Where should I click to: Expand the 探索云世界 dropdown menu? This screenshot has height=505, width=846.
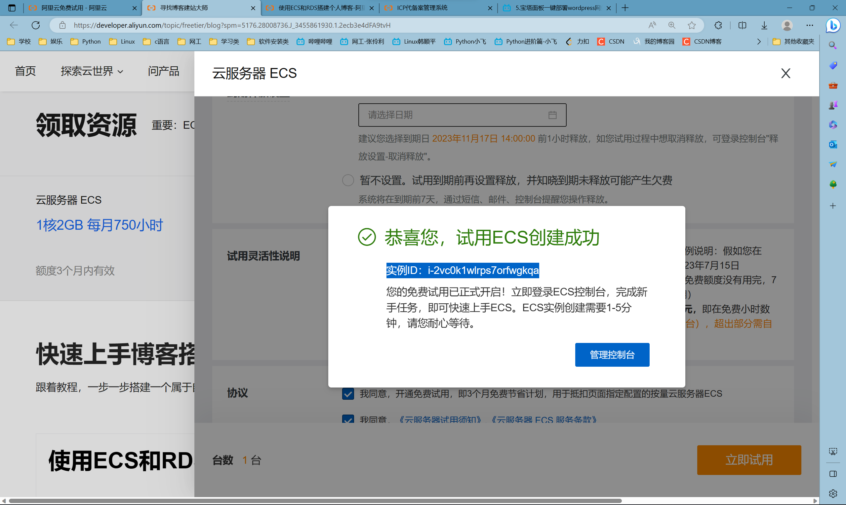point(92,71)
